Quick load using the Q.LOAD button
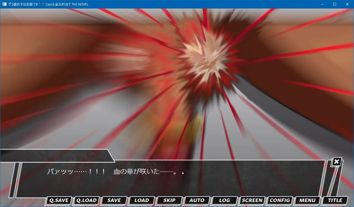This screenshot has height=207, width=354. point(86,200)
